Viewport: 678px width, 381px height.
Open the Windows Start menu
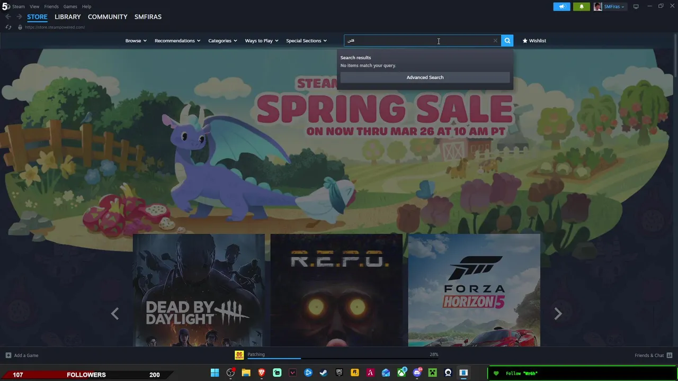pos(215,373)
